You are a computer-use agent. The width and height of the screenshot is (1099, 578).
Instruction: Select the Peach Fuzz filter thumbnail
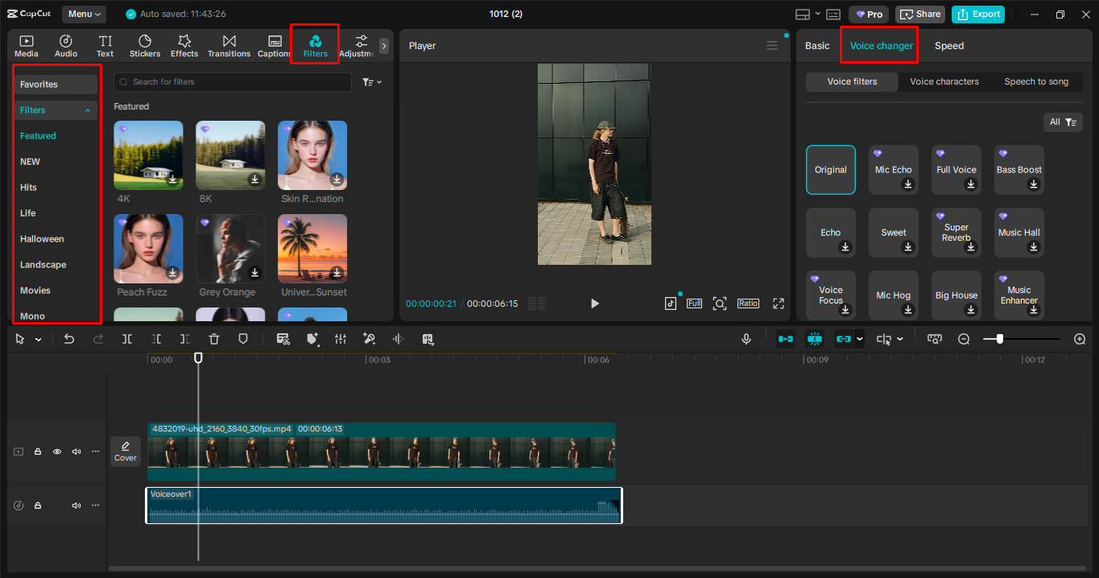click(148, 248)
